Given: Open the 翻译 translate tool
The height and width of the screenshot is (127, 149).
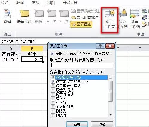Looking at the screenshot, I should [8, 16].
